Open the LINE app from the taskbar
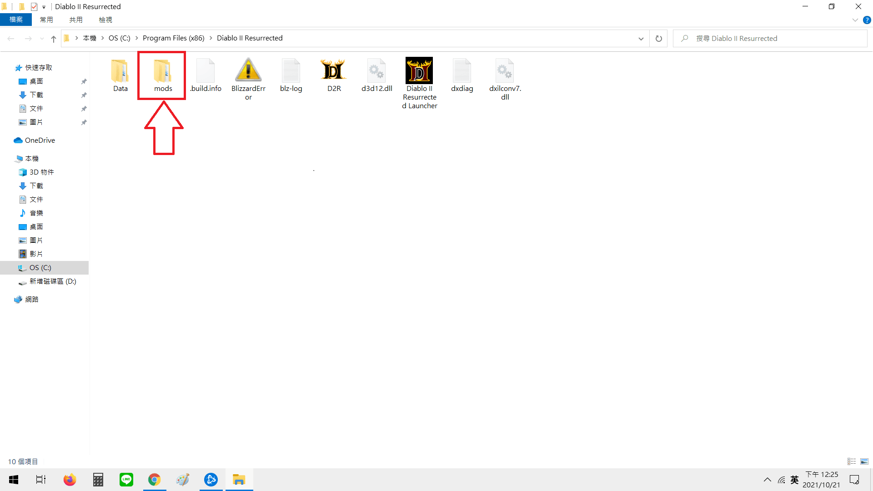Screen dimensions: 873x491 pos(126,480)
